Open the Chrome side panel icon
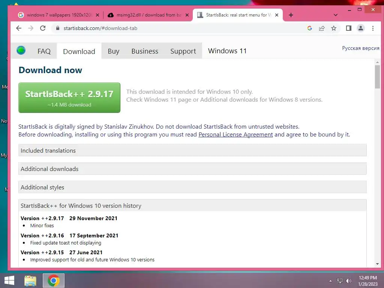 click(348, 28)
